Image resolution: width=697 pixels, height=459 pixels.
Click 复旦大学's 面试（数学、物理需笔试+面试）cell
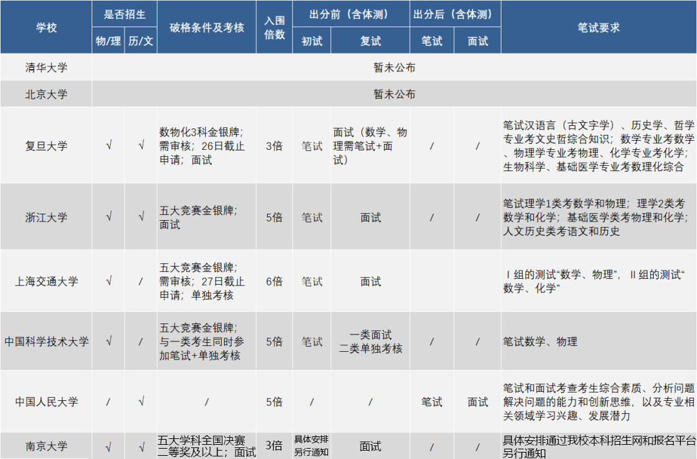370,145
